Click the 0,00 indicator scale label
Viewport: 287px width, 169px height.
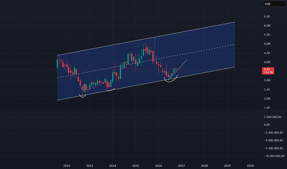click(267, 125)
